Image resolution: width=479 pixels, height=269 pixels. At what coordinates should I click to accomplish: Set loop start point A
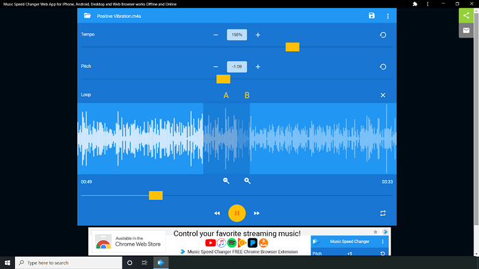click(226, 95)
